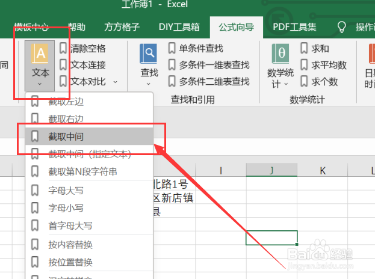Viewport: 375px width, 279px height.
Task: Select column J header
Action: pos(271,170)
